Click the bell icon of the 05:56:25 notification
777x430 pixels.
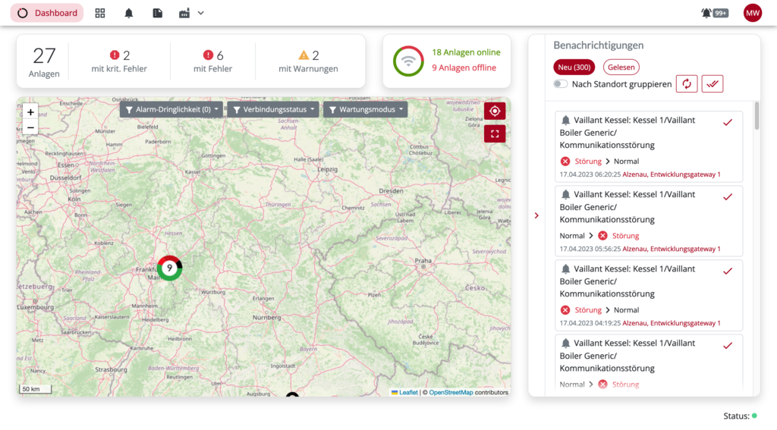565,194
